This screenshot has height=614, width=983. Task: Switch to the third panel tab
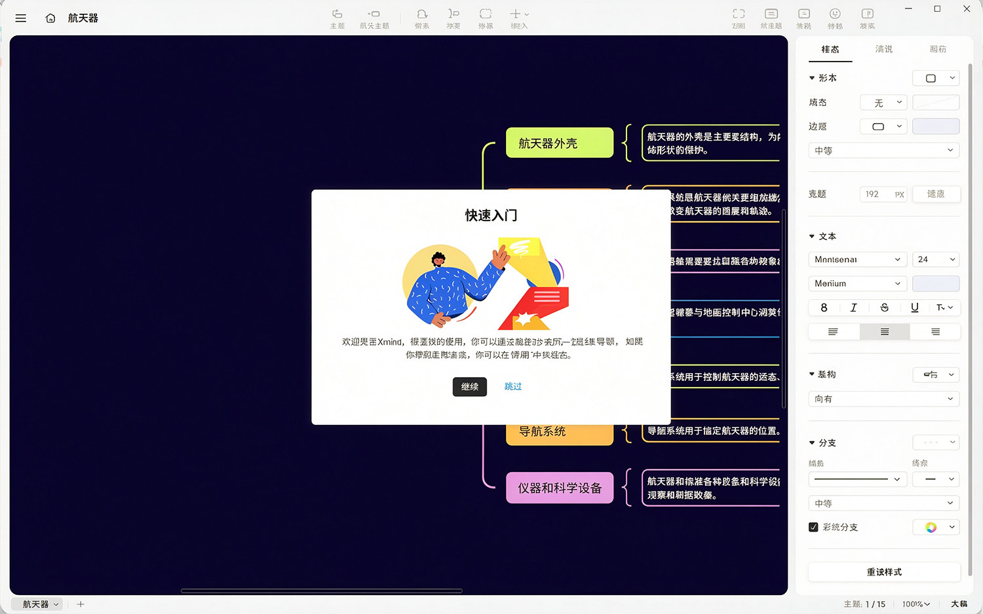point(938,49)
